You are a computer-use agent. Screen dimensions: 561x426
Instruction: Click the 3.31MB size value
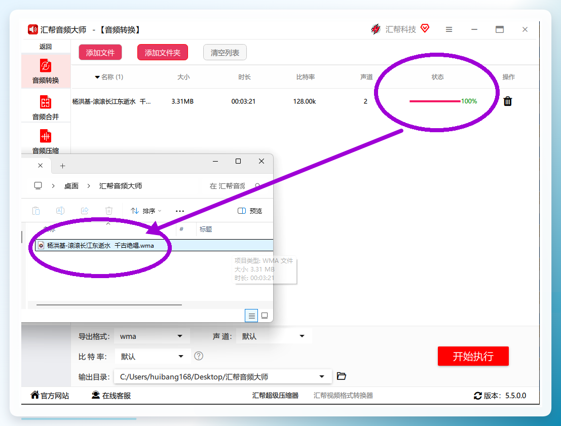(182, 101)
